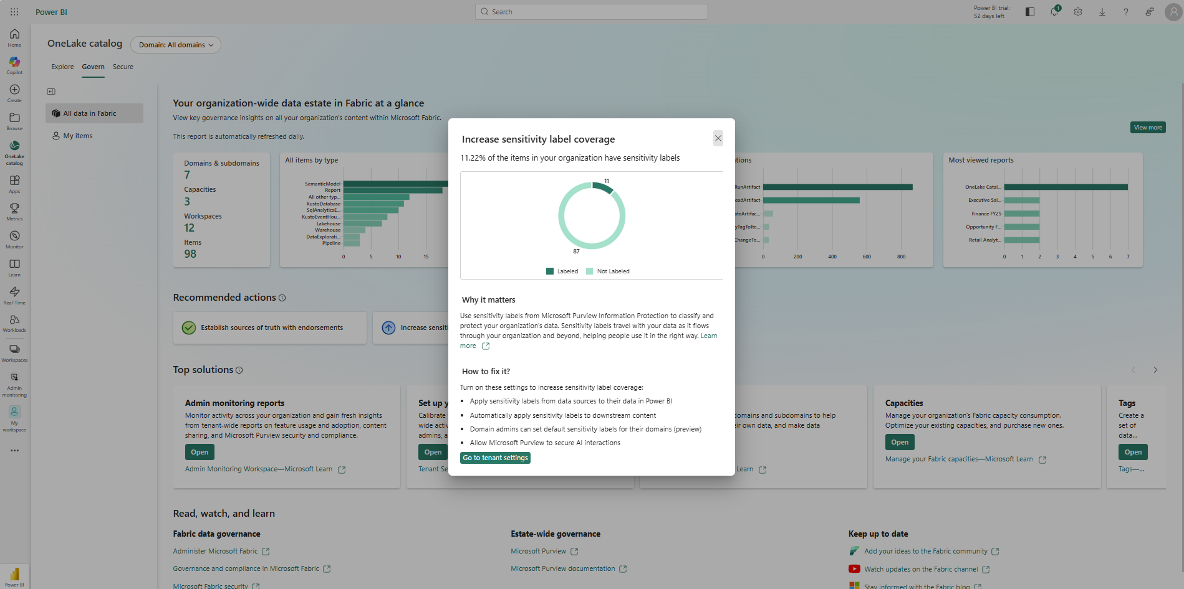Open the Admin monitoring workspace
This screenshot has width=1184, height=589.
click(14, 384)
